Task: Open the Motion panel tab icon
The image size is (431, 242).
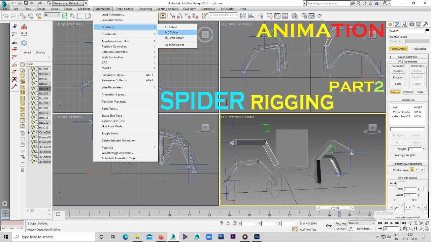Action: click(411, 25)
